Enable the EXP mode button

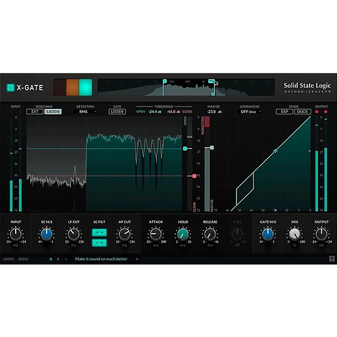[285, 112]
